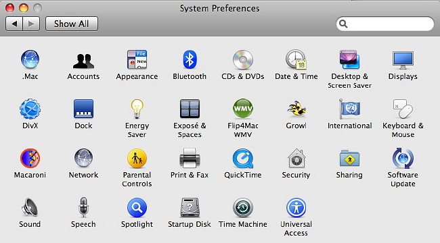Go forward with the right arrow button

click(x=31, y=24)
